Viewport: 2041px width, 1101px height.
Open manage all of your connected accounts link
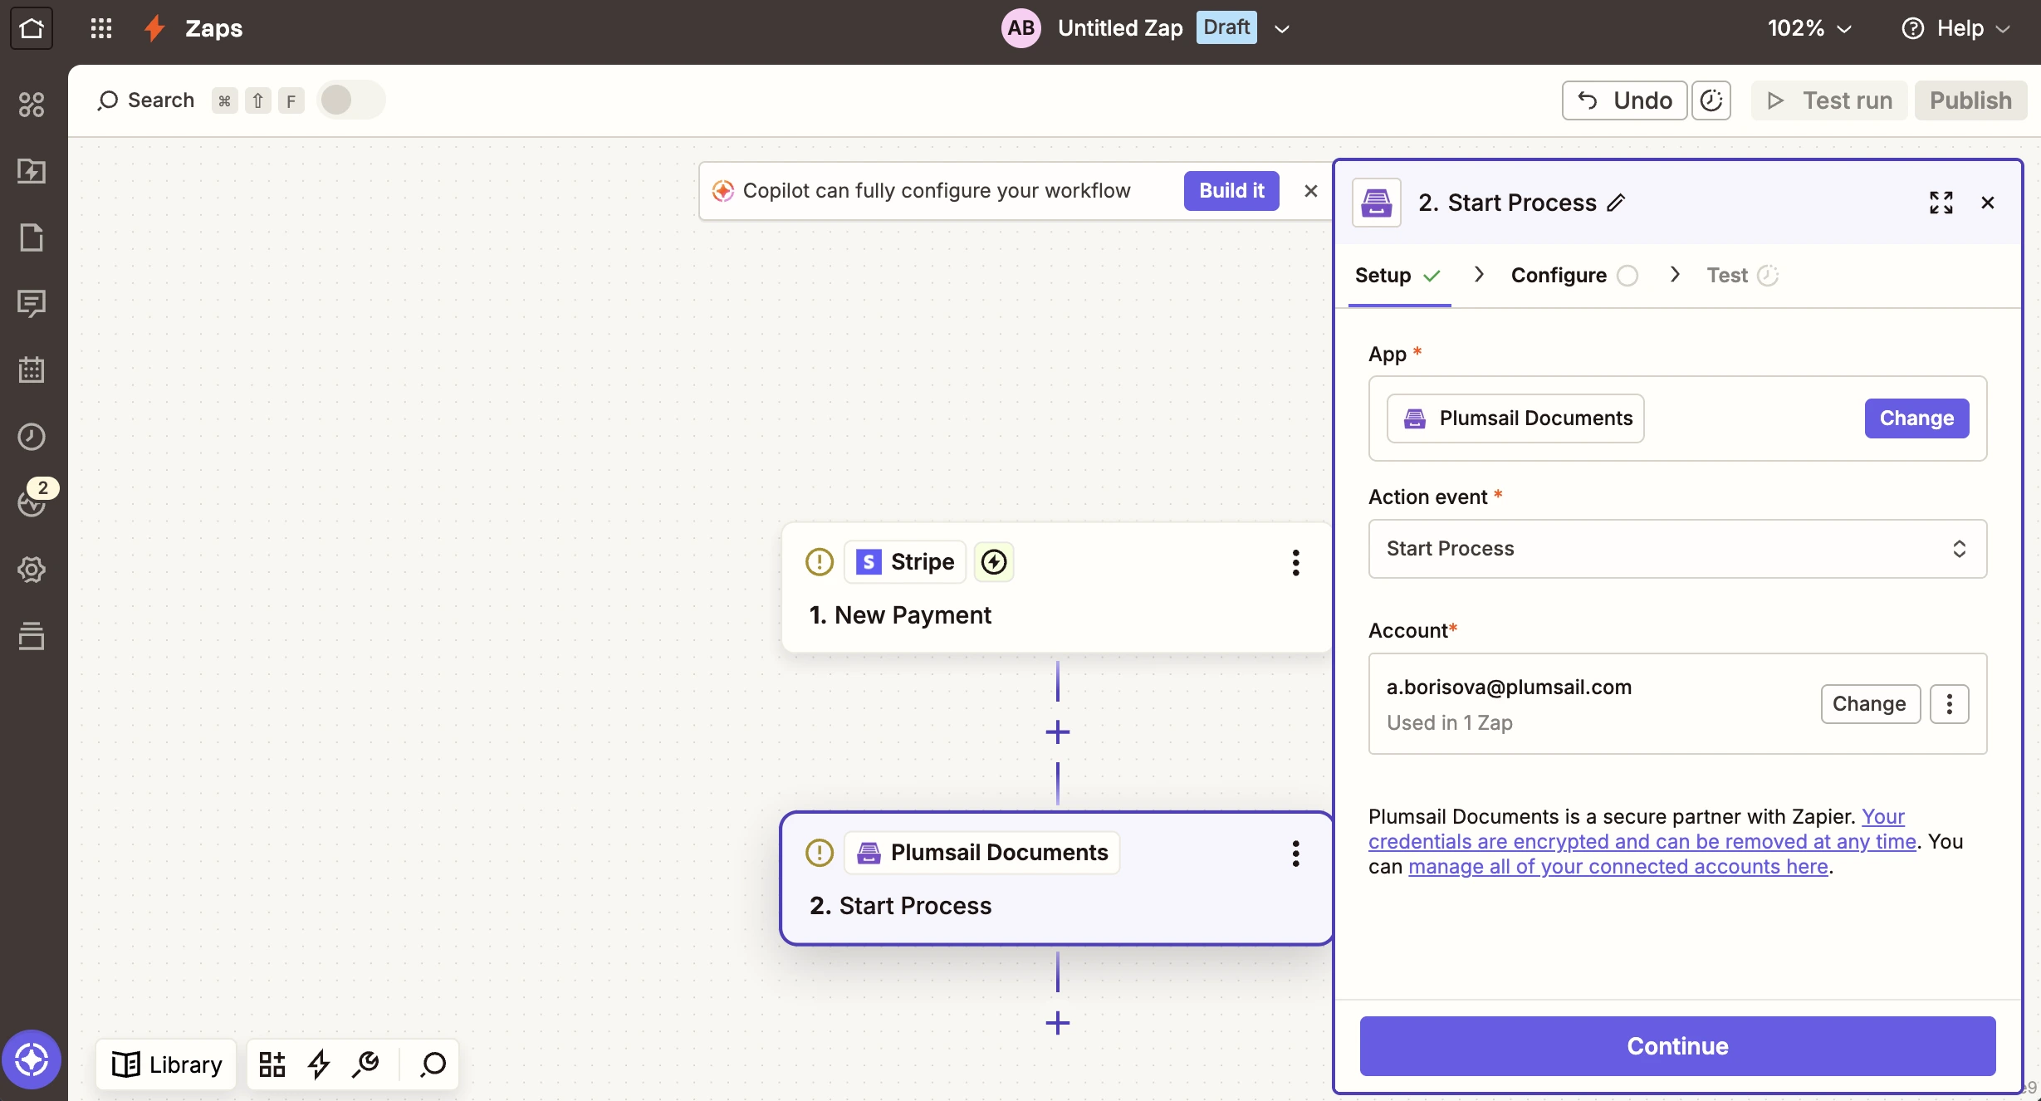(1618, 867)
